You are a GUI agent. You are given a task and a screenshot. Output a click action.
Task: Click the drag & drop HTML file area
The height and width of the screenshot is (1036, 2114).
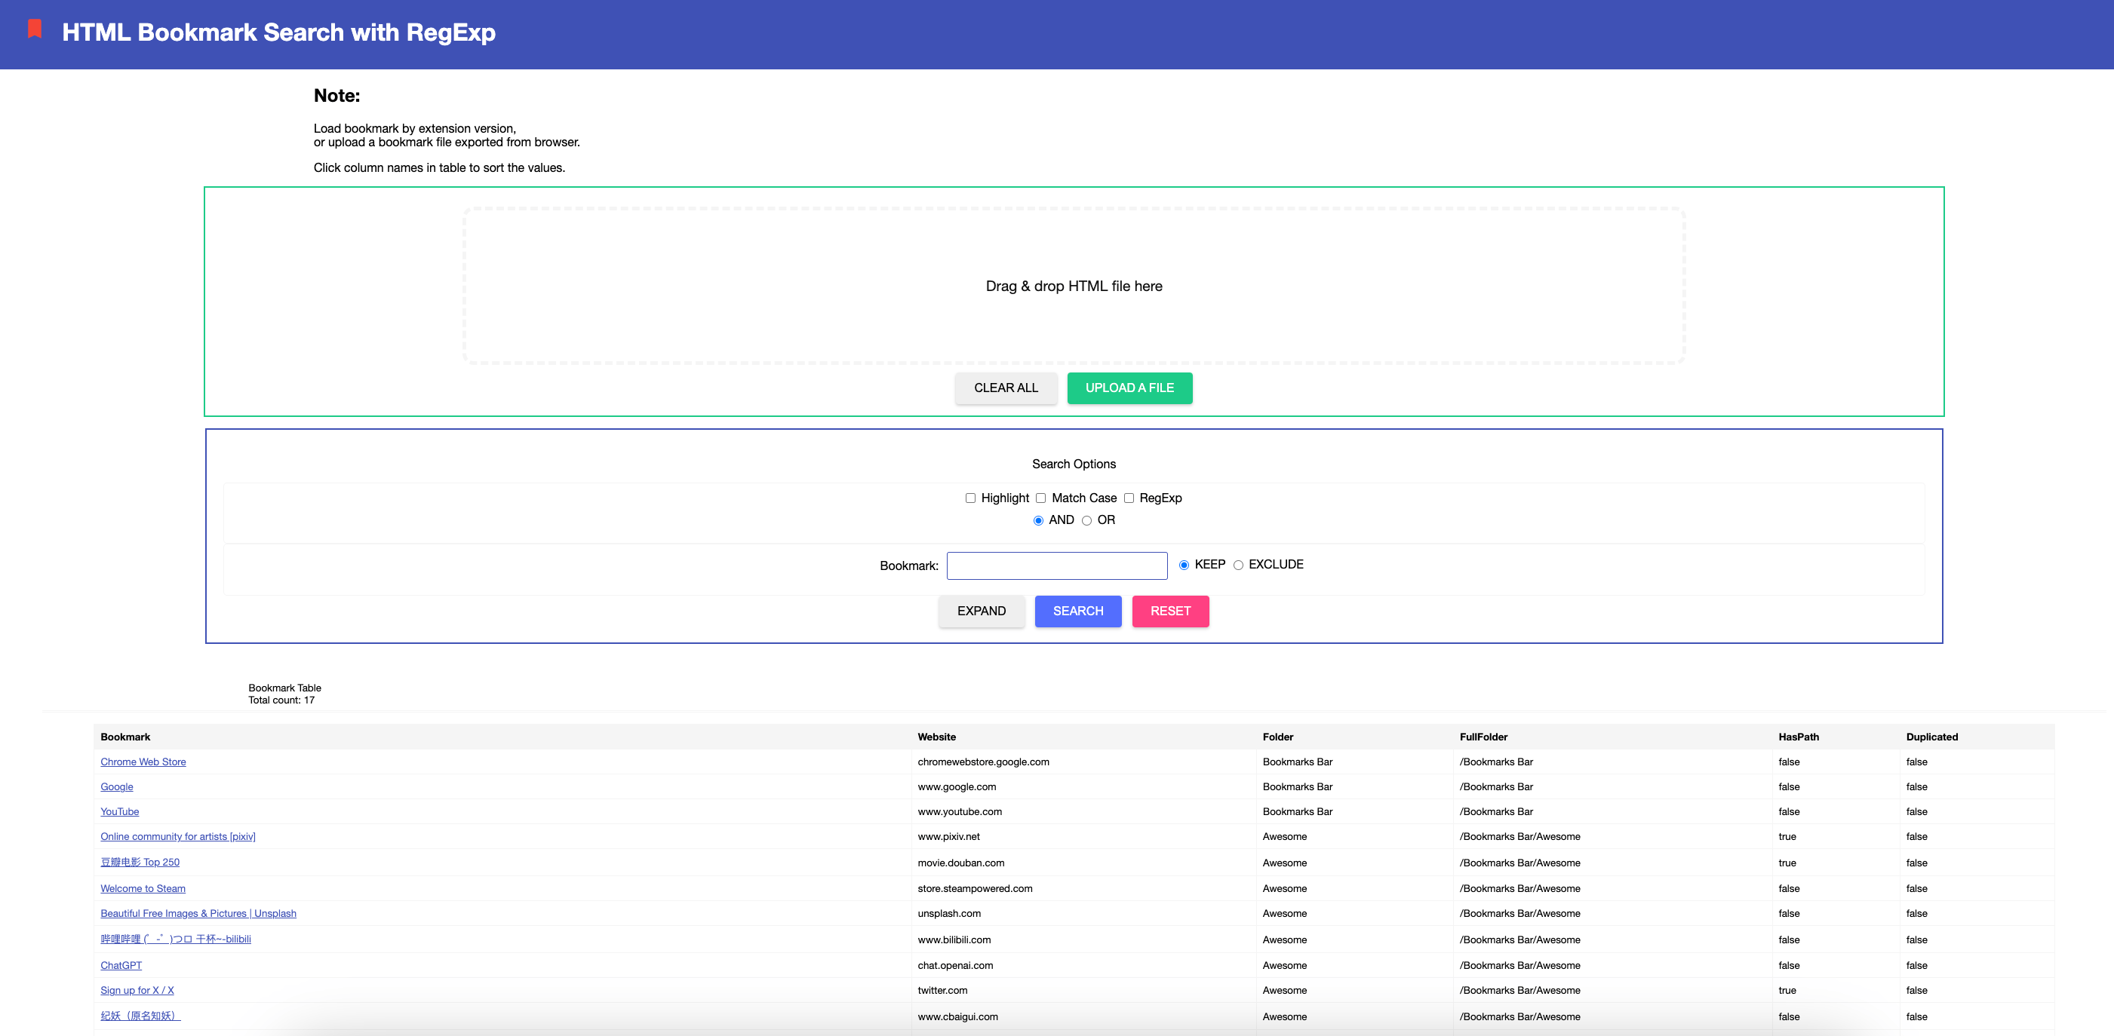point(1074,286)
